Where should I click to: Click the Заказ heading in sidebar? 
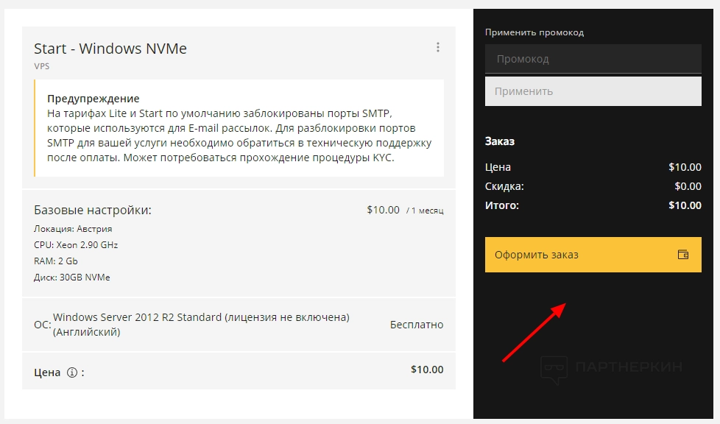pos(500,141)
